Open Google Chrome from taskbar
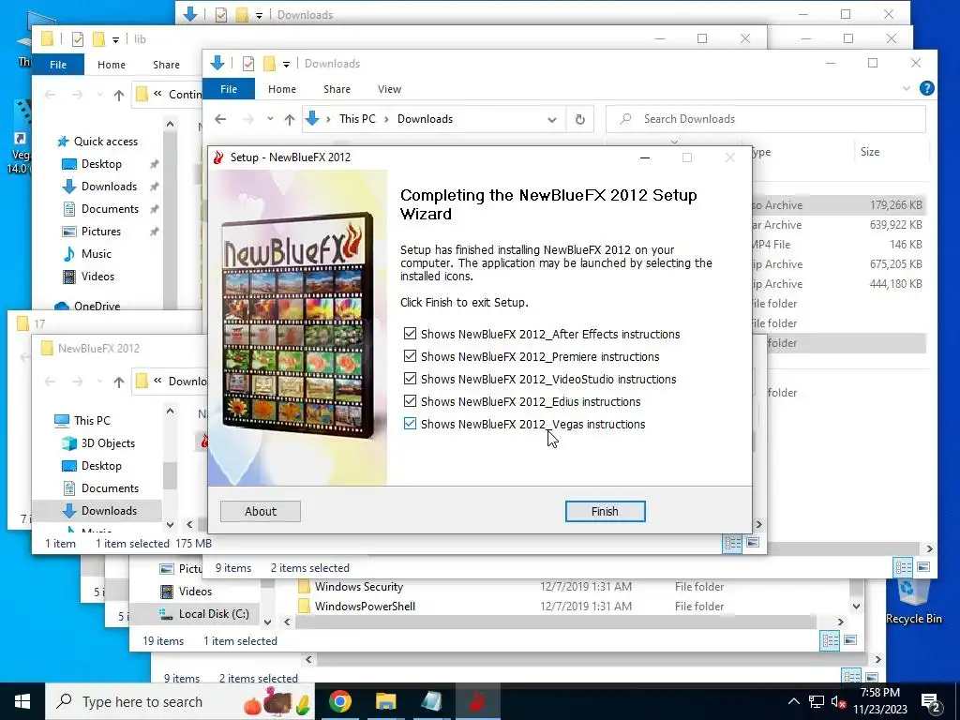This screenshot has height=720, width=960. click(x=339, y=701)
